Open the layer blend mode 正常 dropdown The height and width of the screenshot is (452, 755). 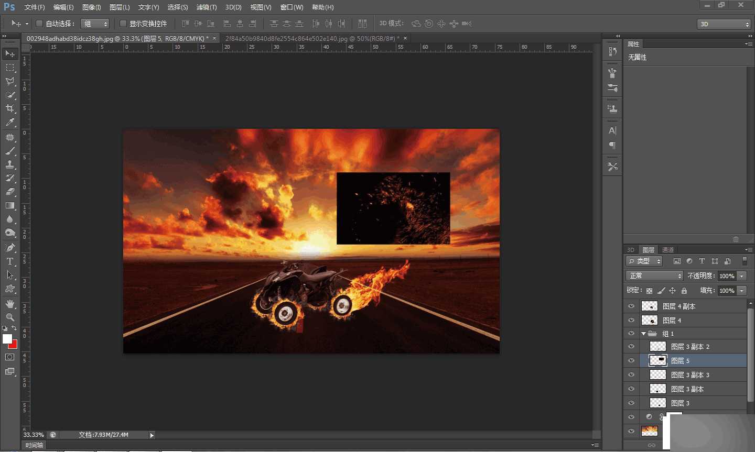click(x=654, y=276)
